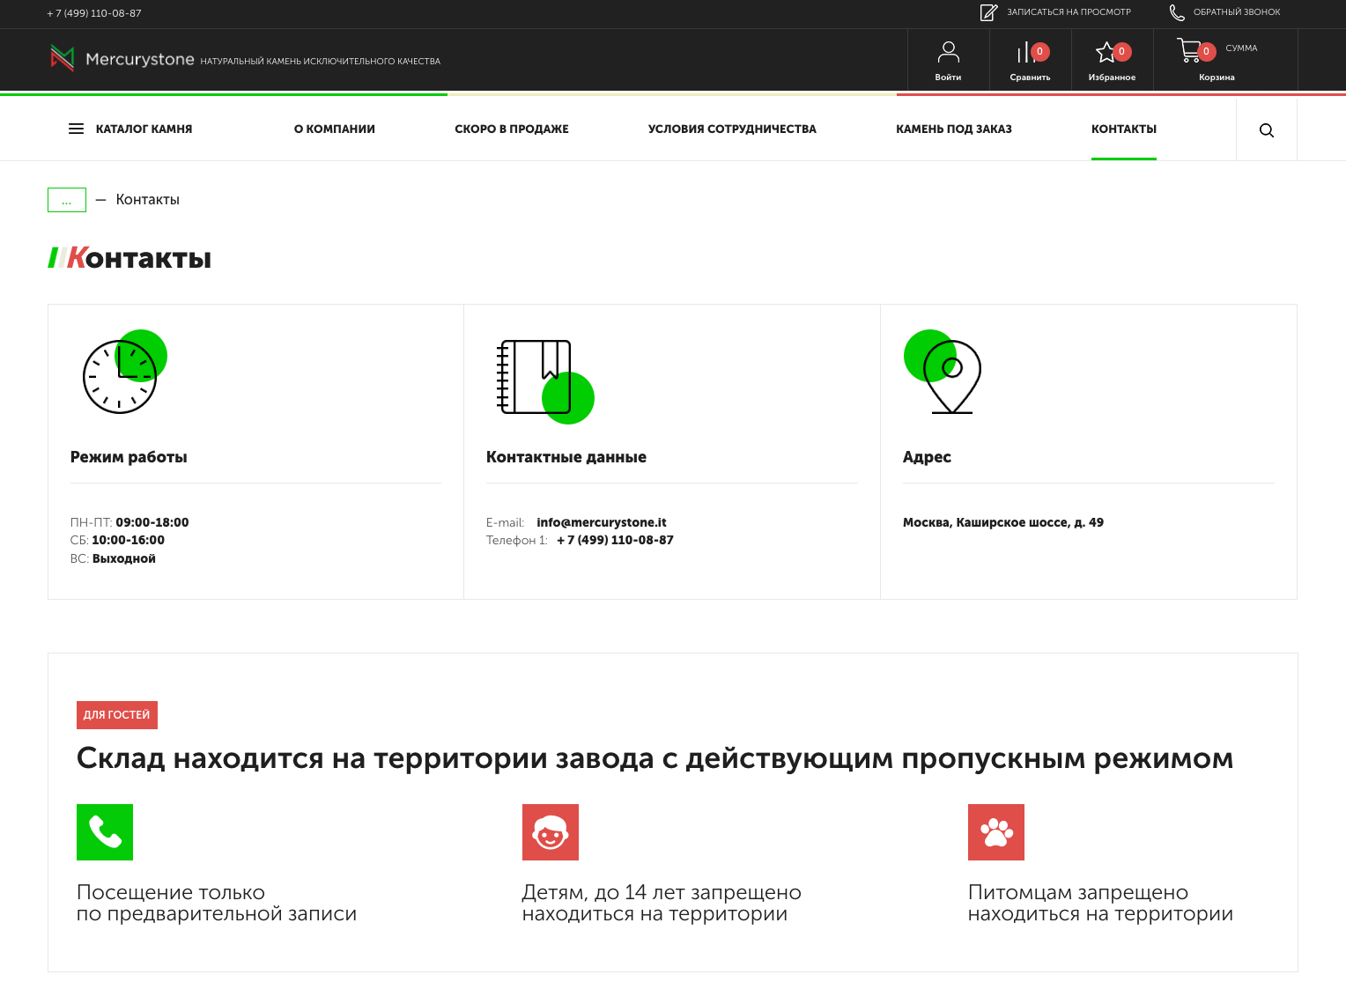Image resolution: width=1346 pixels, height=982 pixels.
Task: Open Условия сотрудничества menu item
Action: click(x=731, y=129)
